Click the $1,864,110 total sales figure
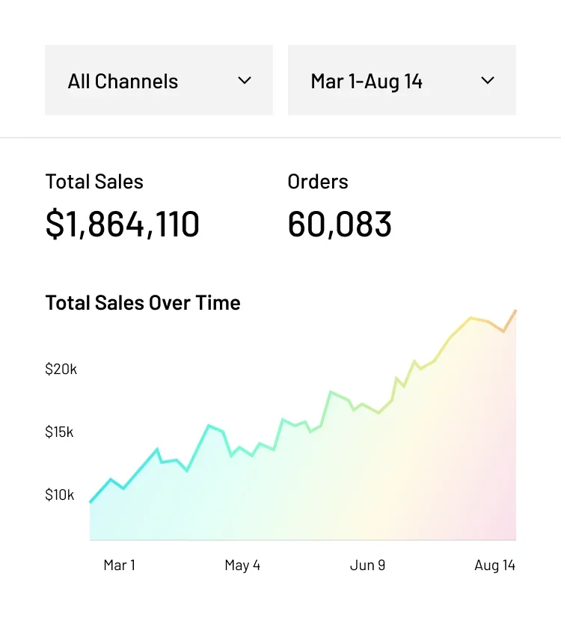The height and width of the screenshot is (618, 561). point(123,224)
